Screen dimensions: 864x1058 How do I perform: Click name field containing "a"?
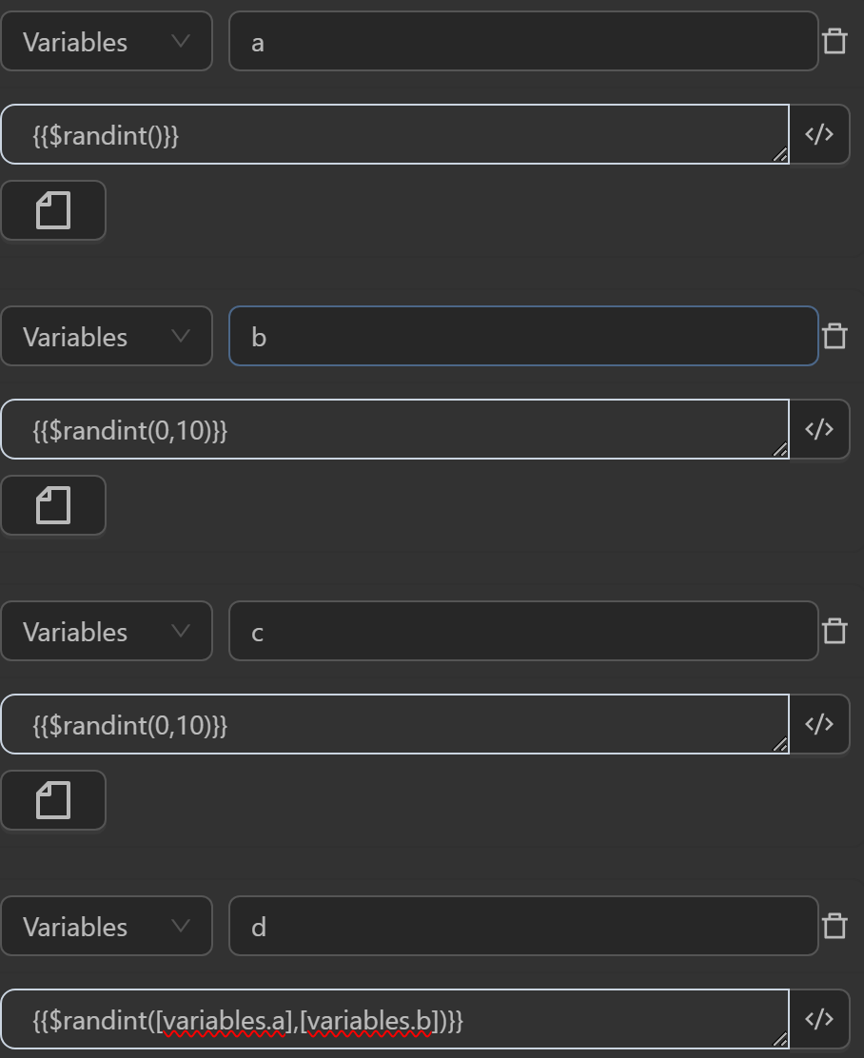(523, 41)
